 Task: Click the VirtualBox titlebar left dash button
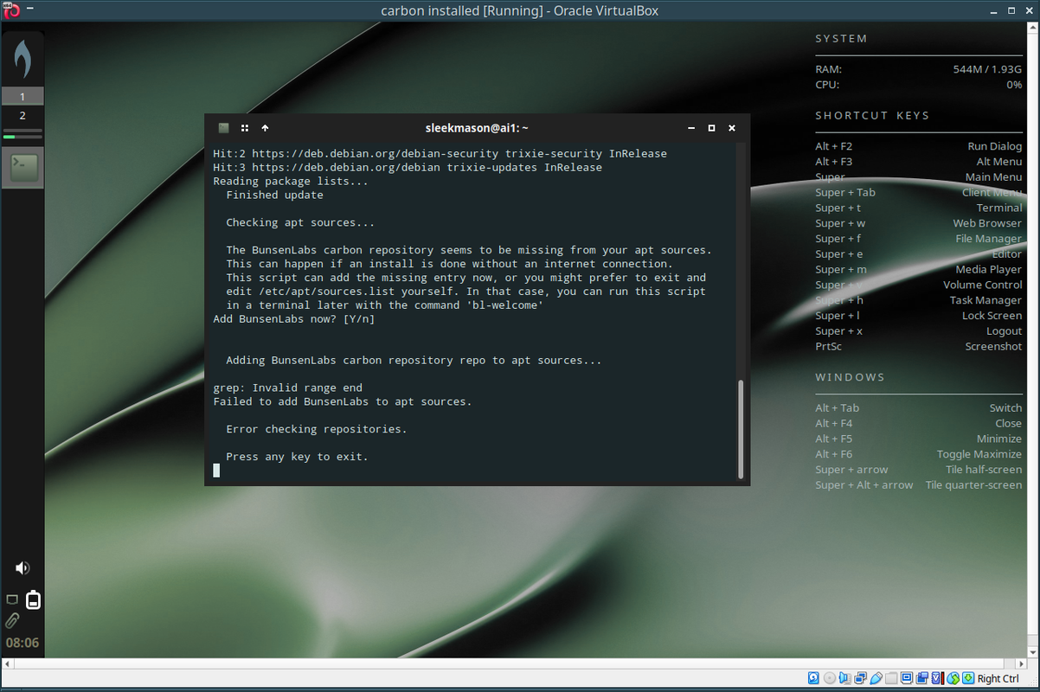click(x=29, y=10)
